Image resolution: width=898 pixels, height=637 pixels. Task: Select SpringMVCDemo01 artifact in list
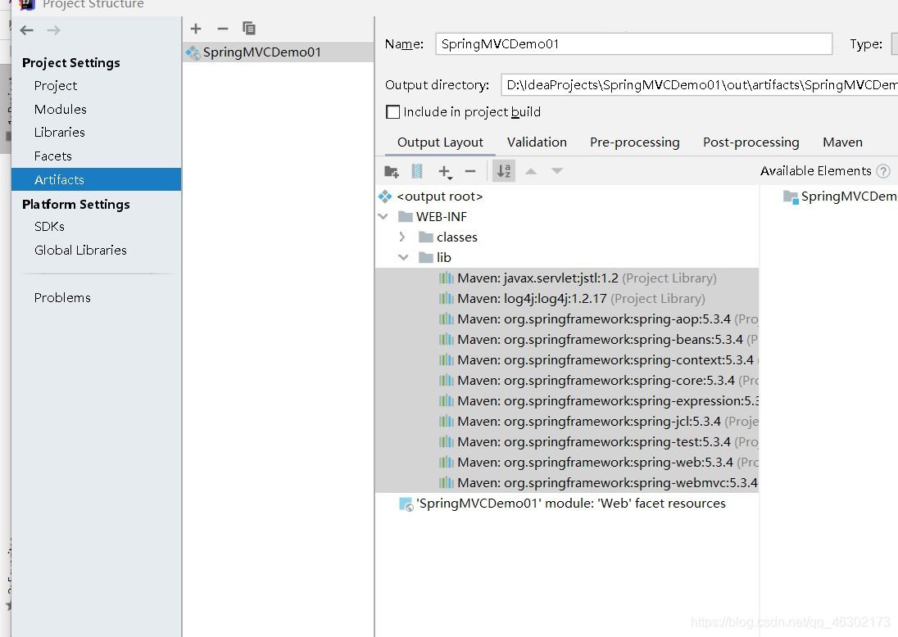tap(279, 52)
